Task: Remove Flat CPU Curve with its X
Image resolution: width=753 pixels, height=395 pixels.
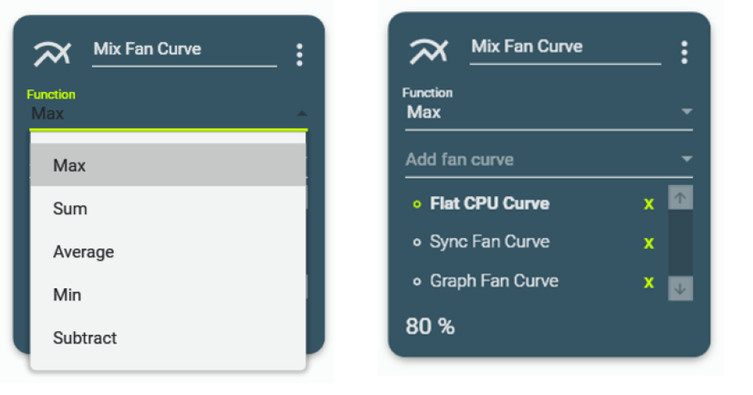Action: [x=649, y=203]
